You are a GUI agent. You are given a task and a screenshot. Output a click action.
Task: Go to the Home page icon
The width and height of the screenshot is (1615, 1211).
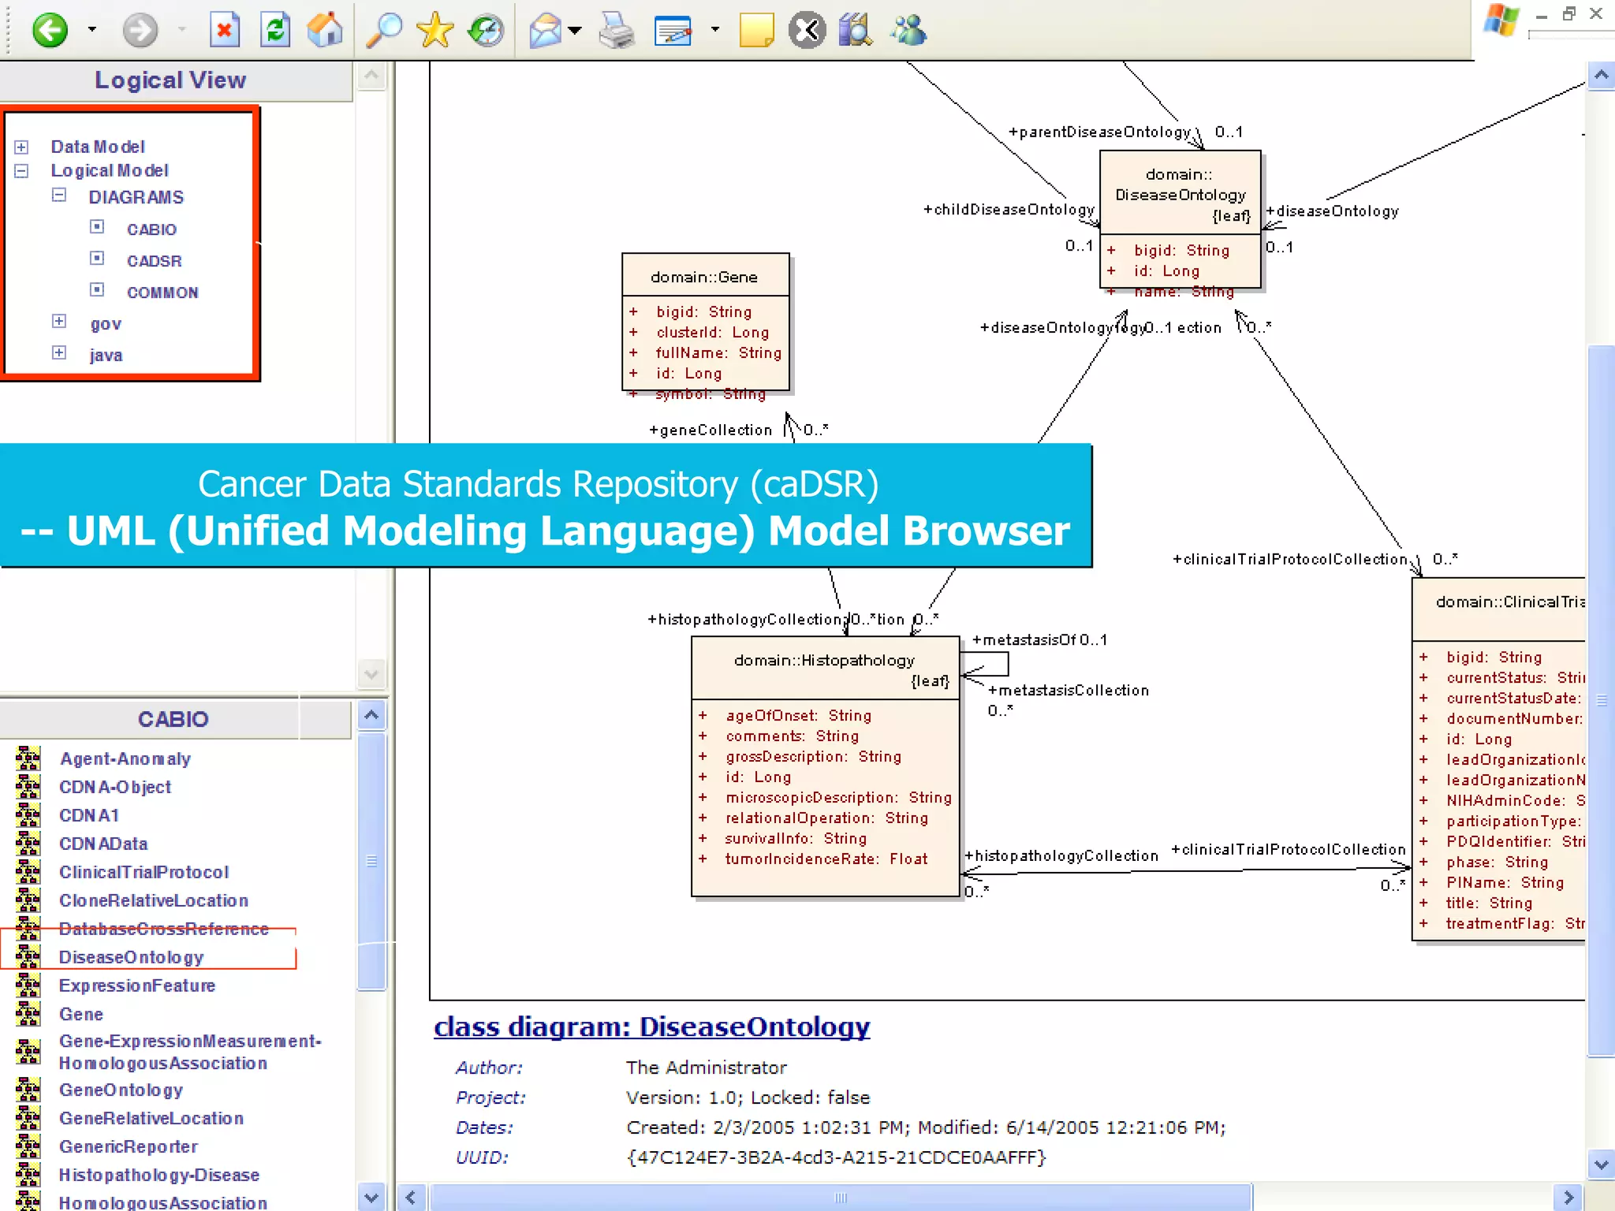[325, 30]
